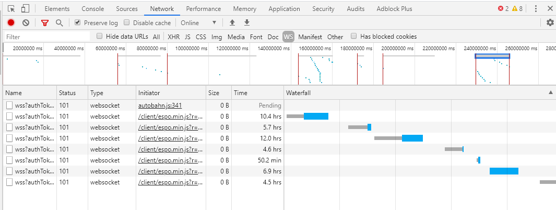
Task: Uncheck the Preserve log checkbox
Action: coord(77,23)
